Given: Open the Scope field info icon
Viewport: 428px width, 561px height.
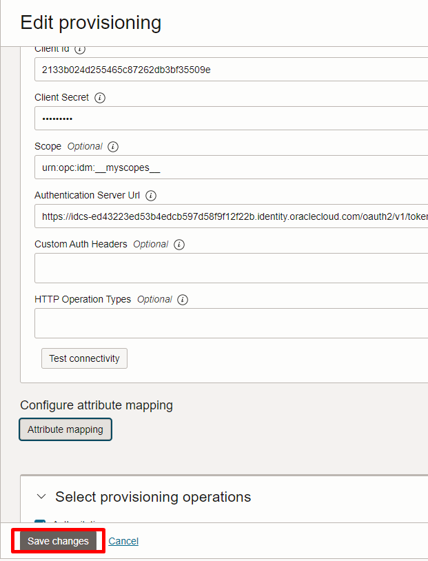Looking at the screenshot, I should coord(113,147).
